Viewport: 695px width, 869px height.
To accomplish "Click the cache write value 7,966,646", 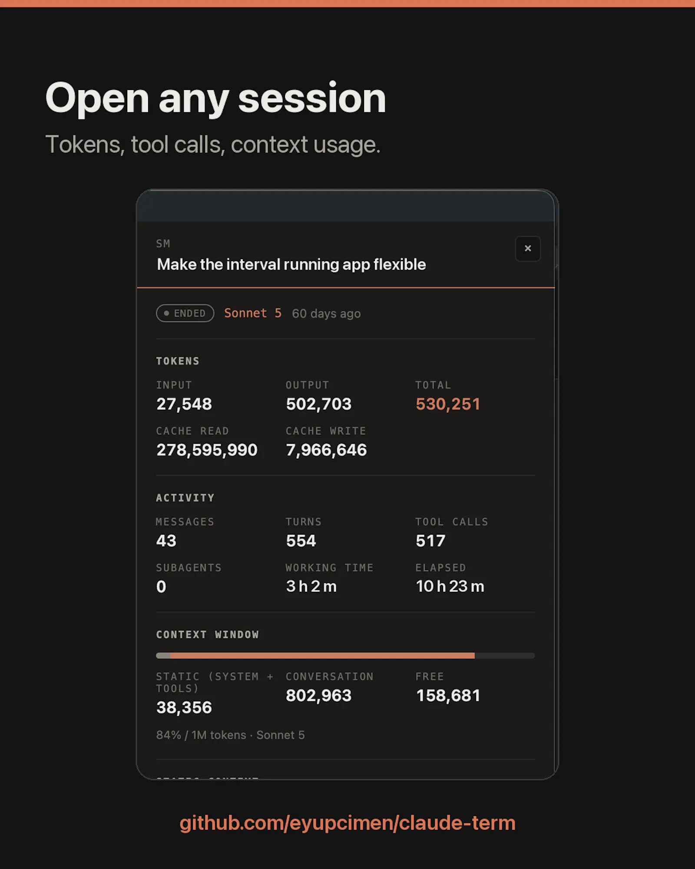I will [x=326, y=450].
